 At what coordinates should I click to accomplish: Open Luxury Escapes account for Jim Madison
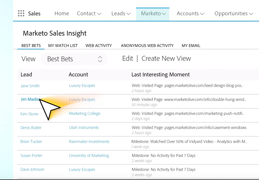(82, 100)
